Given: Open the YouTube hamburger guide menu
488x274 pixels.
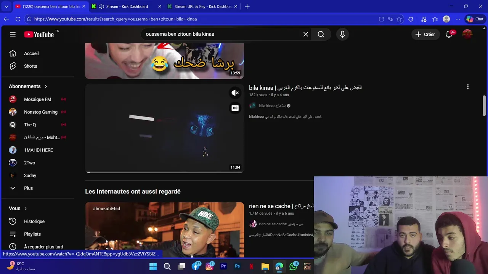Looking at the screenshot, I should coord(13,34).
